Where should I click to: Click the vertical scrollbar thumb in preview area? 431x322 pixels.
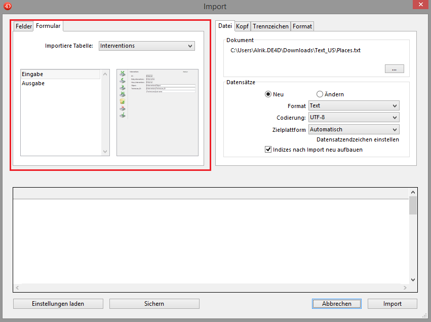(x=413, y=205)
